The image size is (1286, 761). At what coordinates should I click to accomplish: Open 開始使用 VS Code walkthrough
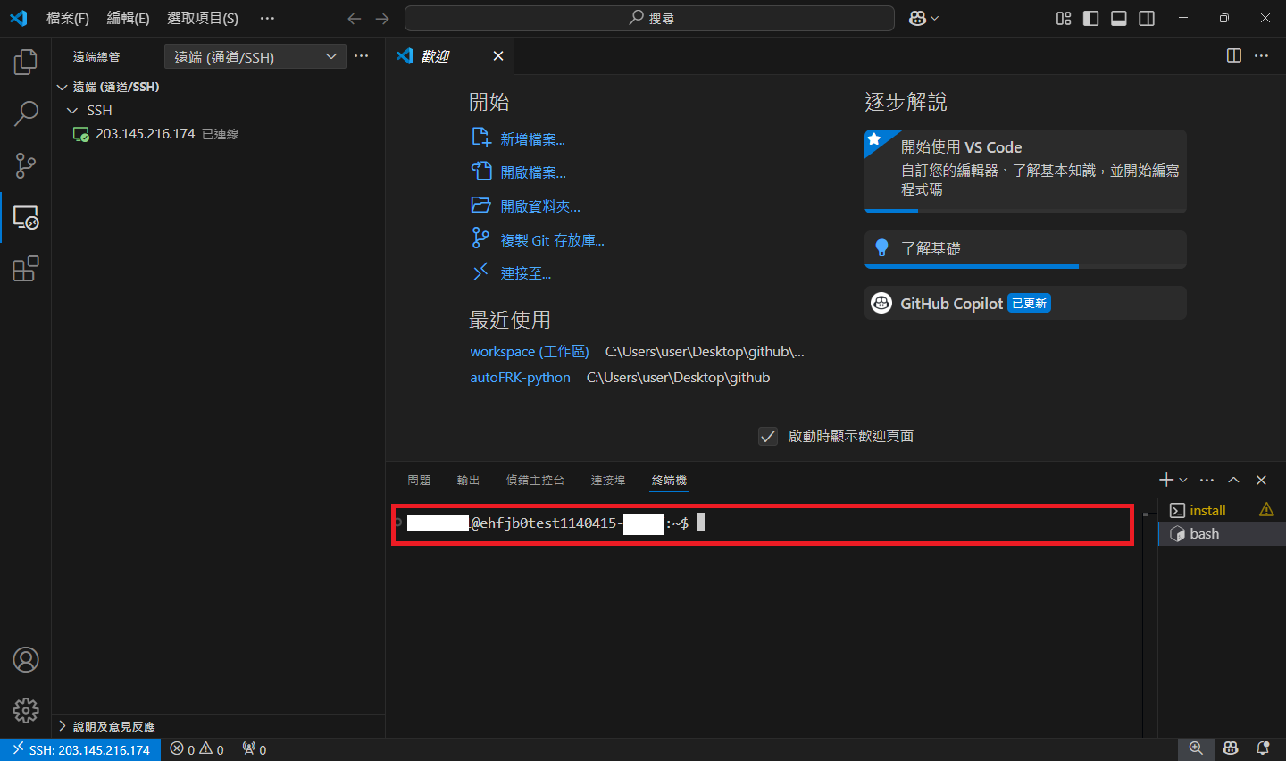[x=1025, y=171]
